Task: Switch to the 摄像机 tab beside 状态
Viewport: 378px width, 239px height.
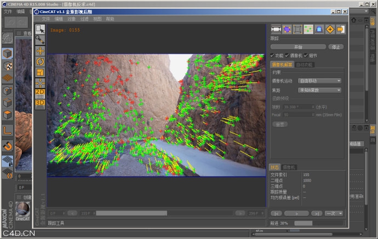Action: pos(289,167)
